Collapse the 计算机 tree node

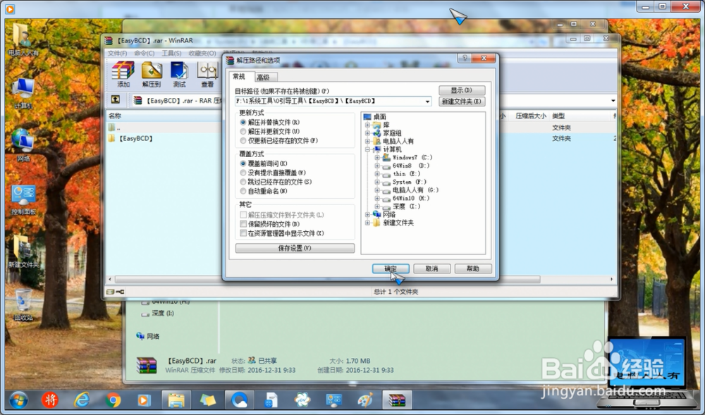point(368,149)
